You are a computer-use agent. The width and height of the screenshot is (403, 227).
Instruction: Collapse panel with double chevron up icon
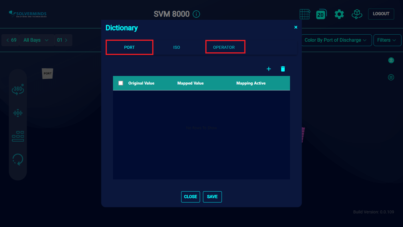click(391, 60)
